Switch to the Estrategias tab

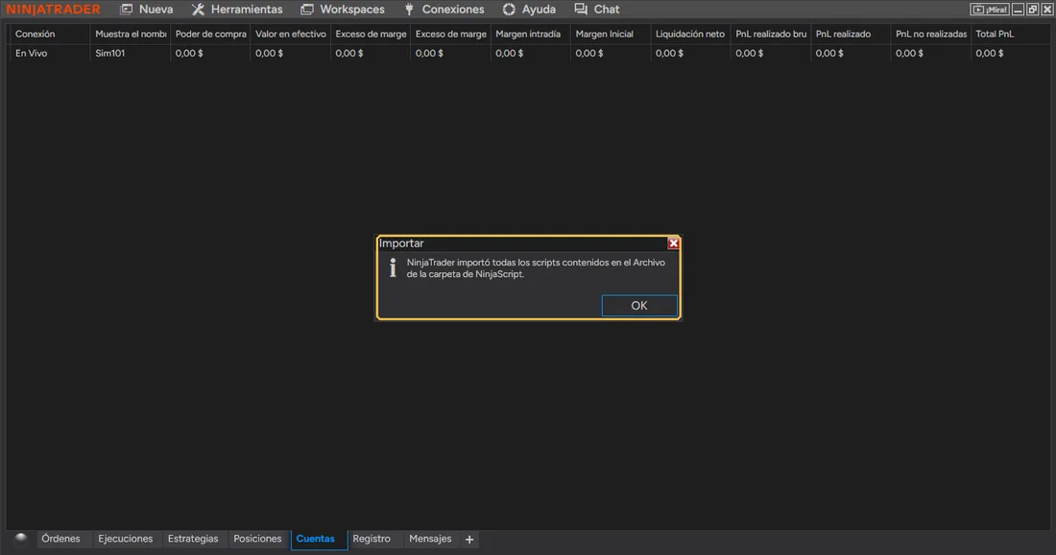click(193, 539)
